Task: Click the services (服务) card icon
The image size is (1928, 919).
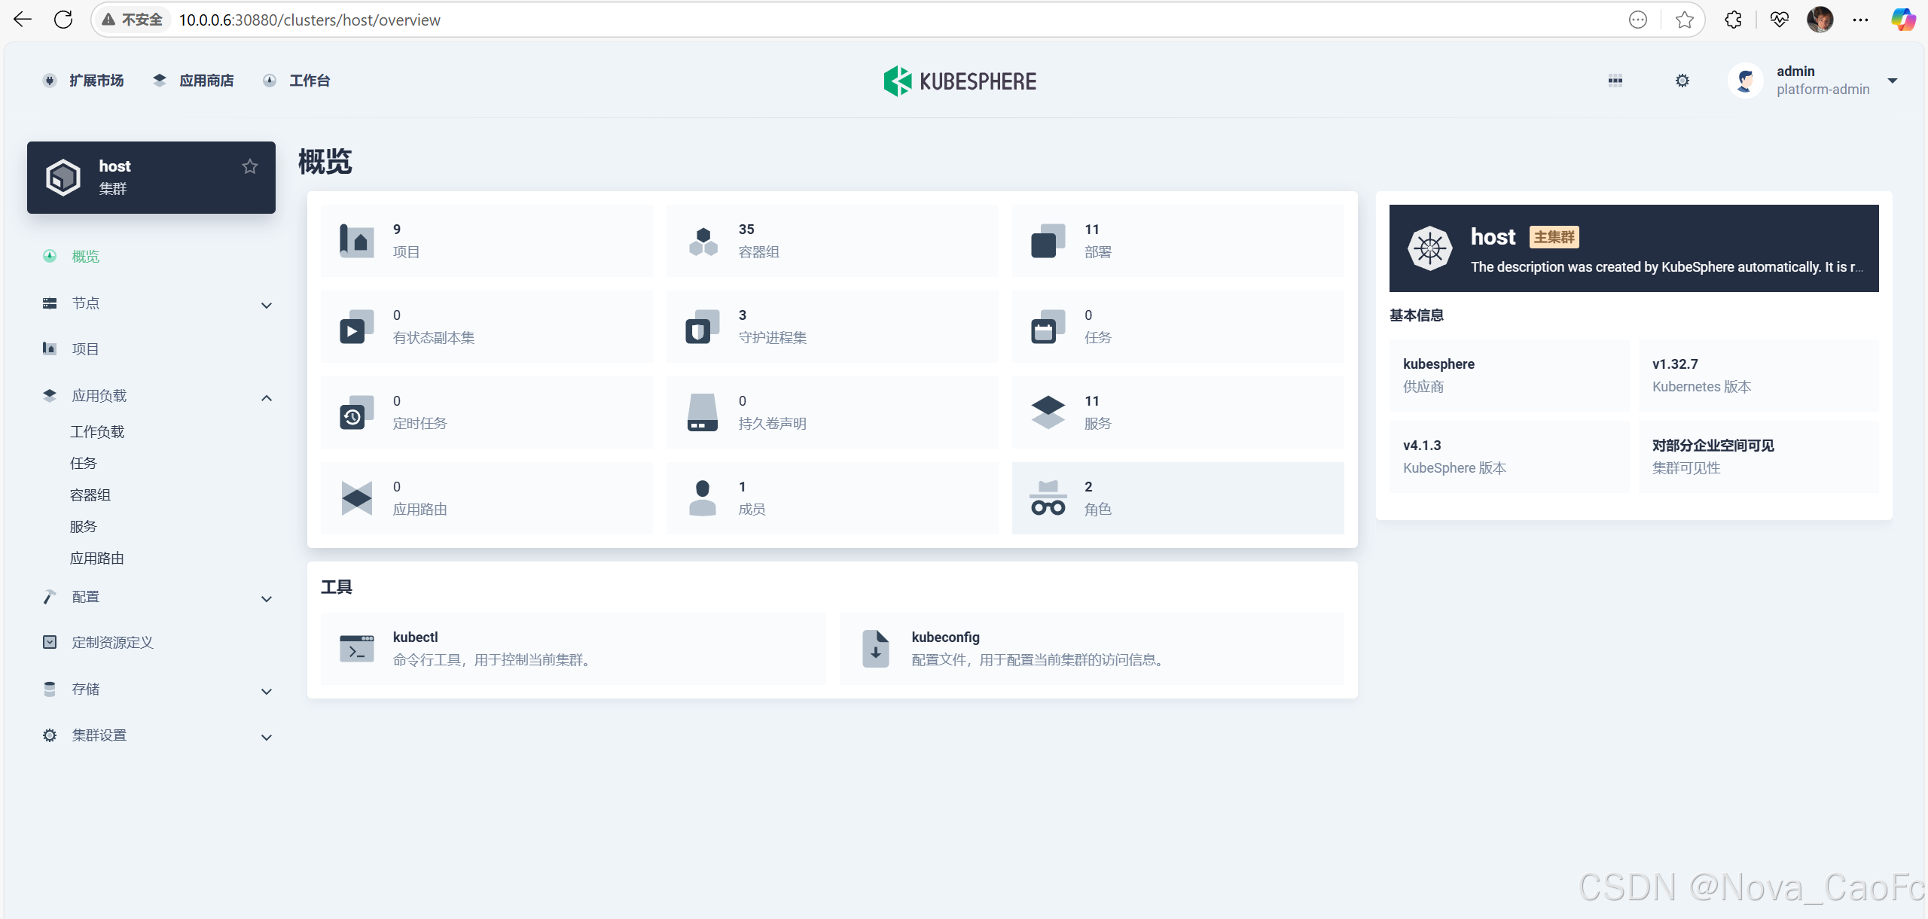Action: click(1048, 412)
